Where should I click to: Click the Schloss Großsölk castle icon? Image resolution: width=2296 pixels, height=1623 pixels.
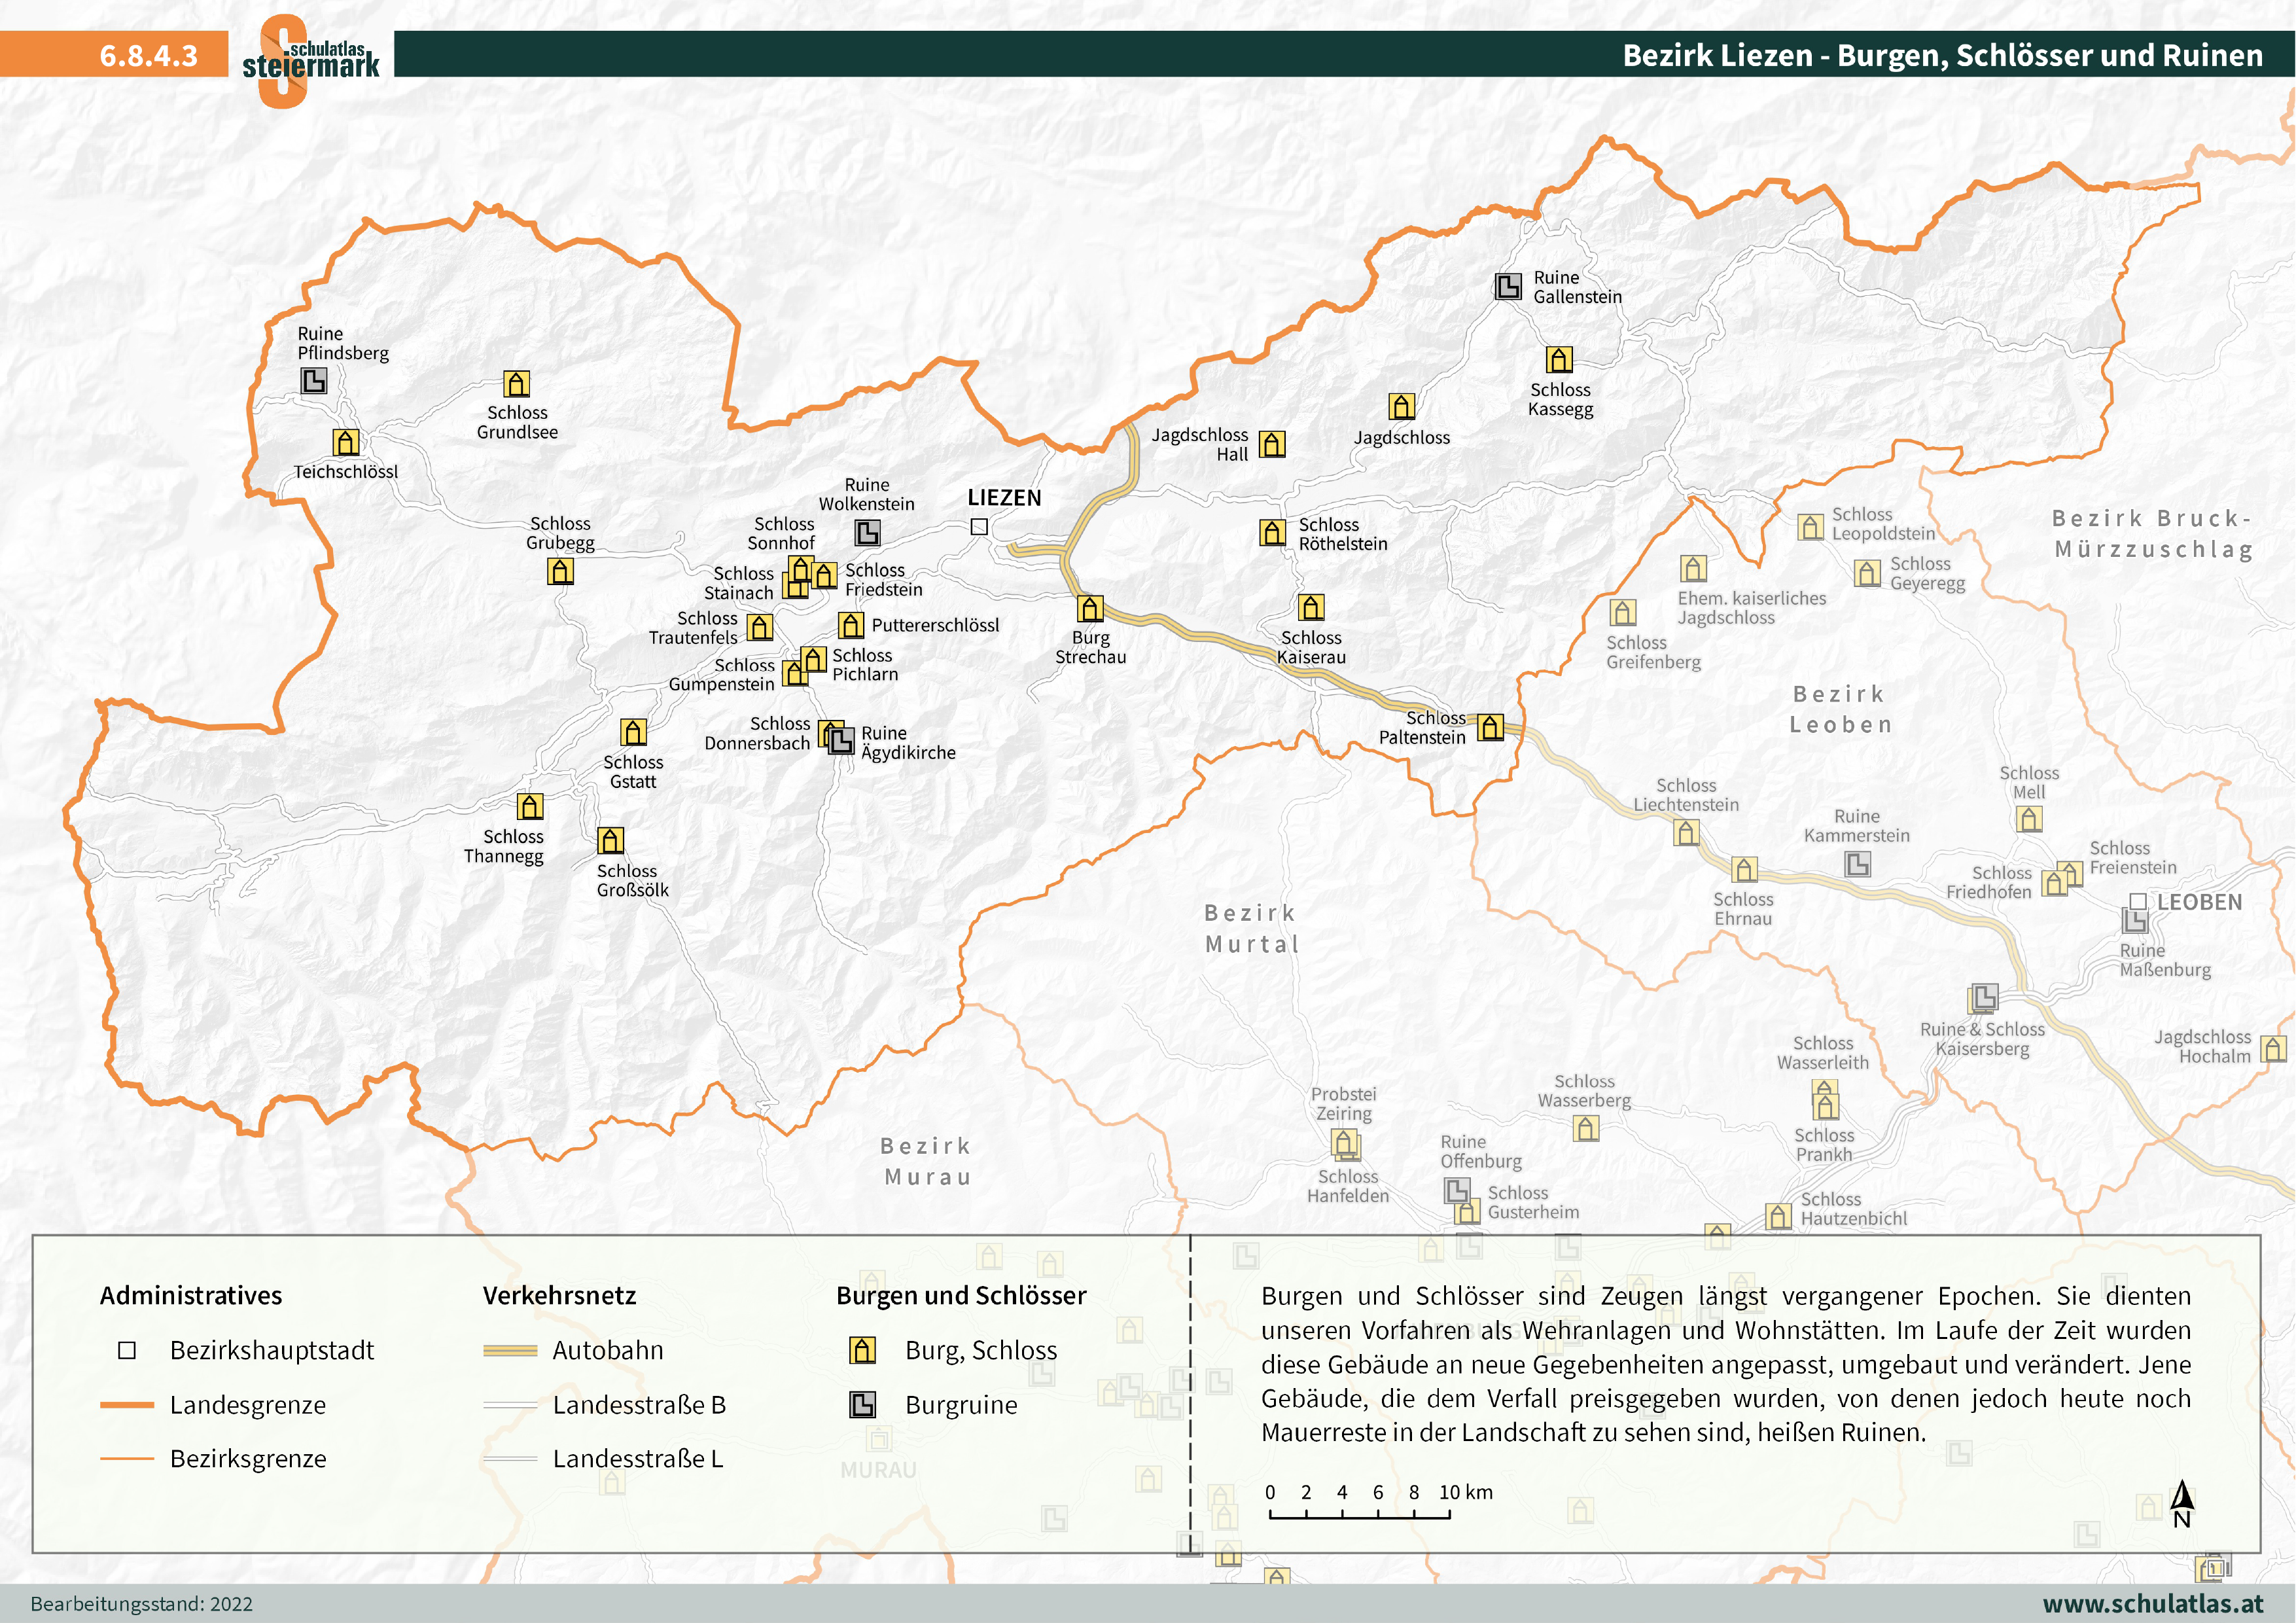click(x=610, y=840)
